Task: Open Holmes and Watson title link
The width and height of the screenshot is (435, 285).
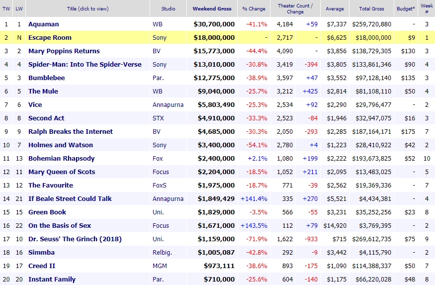Action: (x=61, y=145)
